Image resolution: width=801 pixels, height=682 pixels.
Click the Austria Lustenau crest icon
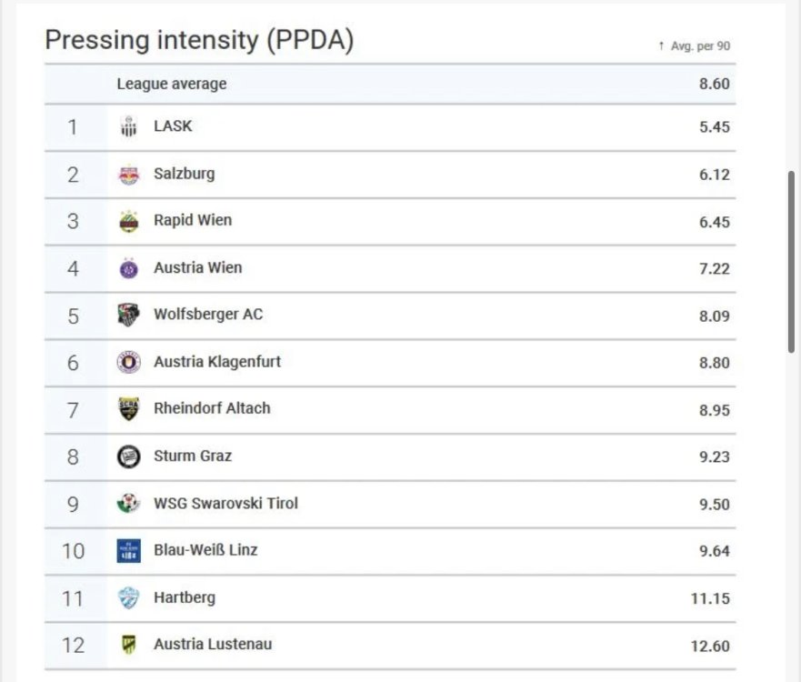[x=129, y=646]
